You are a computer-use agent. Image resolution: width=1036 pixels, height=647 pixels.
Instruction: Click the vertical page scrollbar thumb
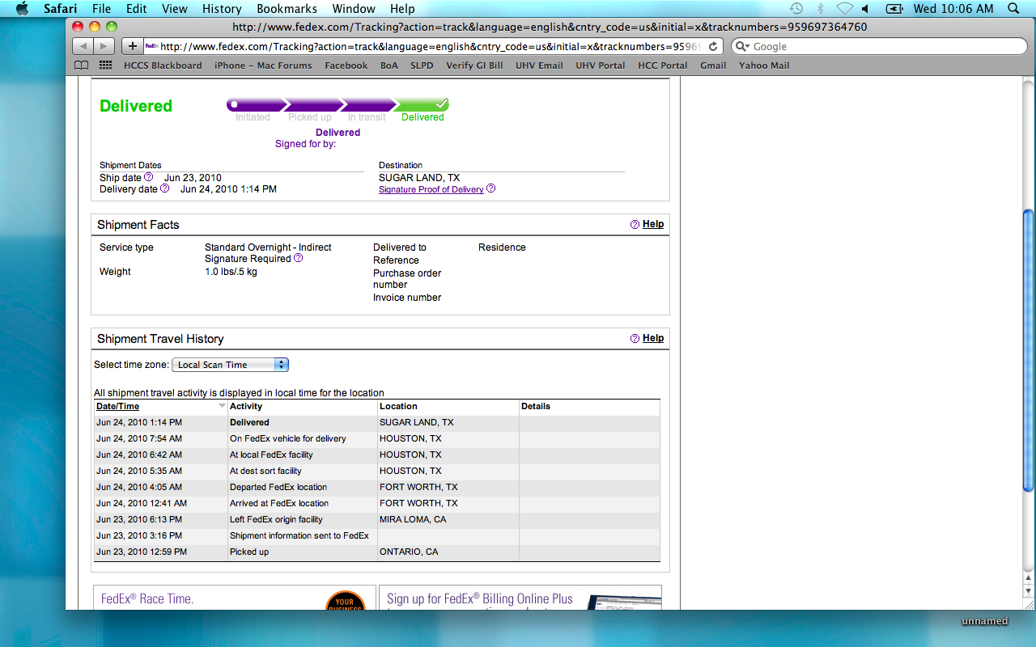click(x=1028, y=349)
